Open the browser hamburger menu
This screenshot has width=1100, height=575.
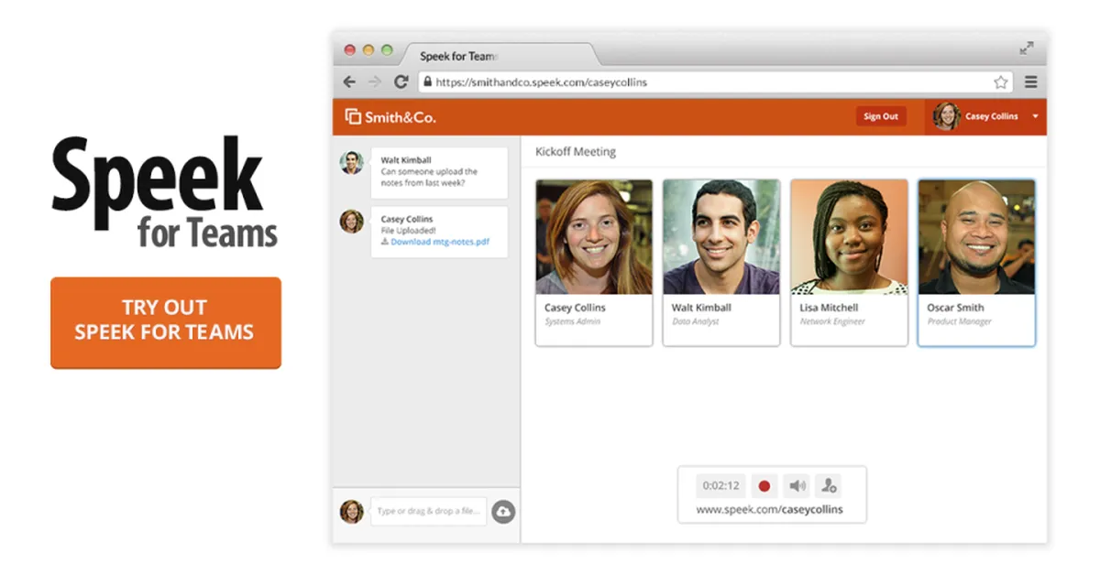coord(1030,81)
